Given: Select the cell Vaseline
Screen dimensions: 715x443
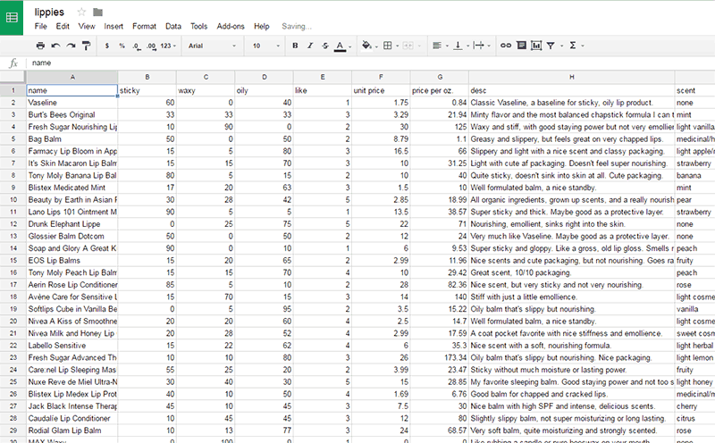Looking at the screenshot, I should [x=72, y=103].
